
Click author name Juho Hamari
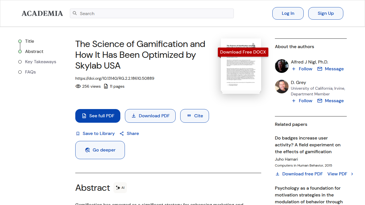[x=286, y=159]
